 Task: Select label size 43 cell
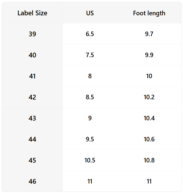tap(32, 118)
